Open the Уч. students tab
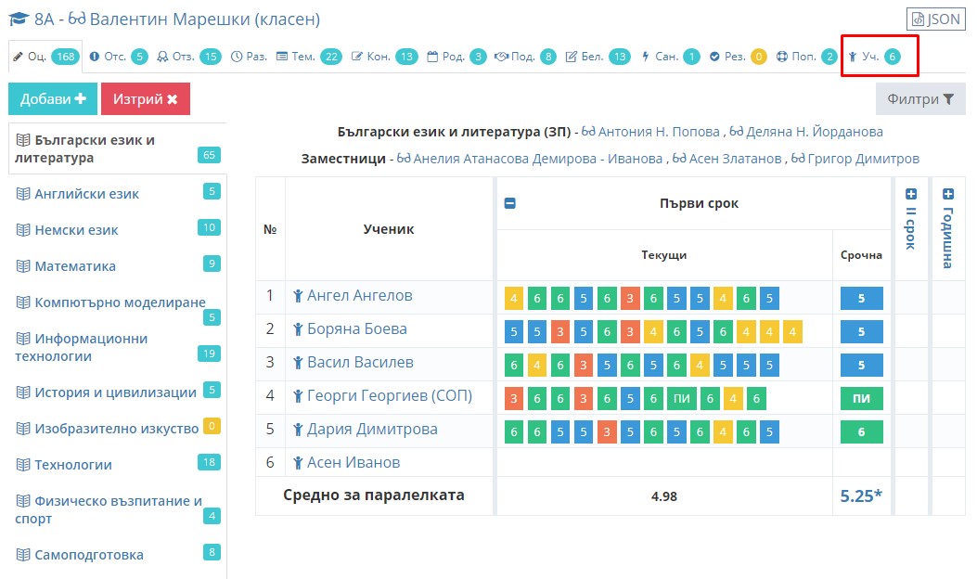 [874, 57]
